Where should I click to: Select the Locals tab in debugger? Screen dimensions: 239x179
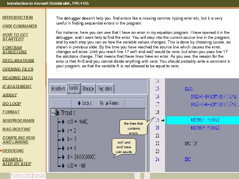[x=74, y=88]
